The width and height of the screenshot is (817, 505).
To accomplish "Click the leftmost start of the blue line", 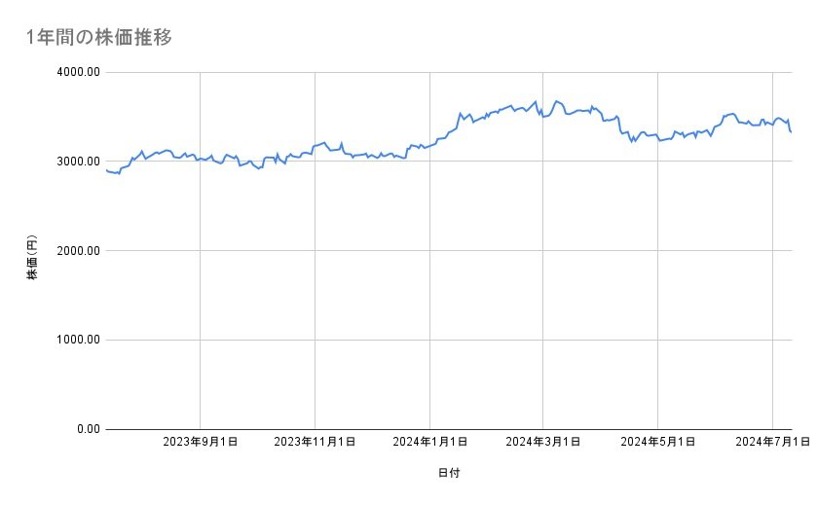I will click(x=106, y=170).
